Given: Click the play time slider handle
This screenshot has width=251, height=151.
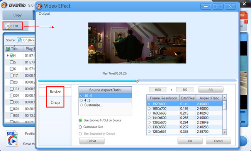Looking at the screenshot, I should 137,81.
